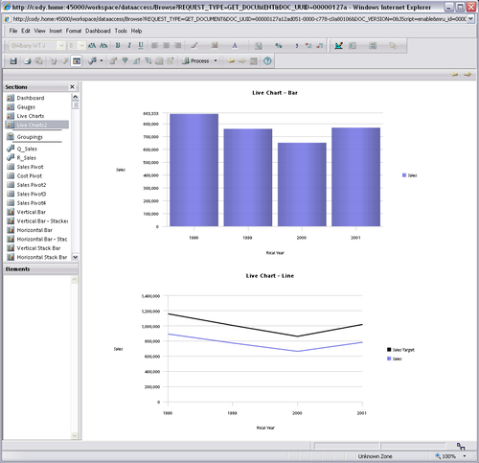Toggle Bold formatting
479x463 pixels.
(x=118, y=45)
